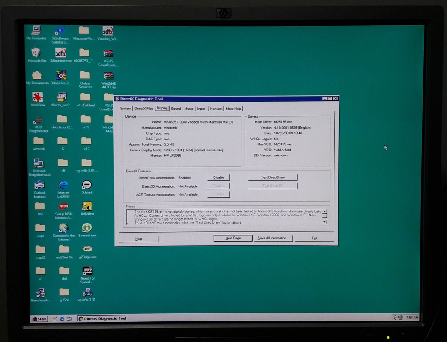Image resolution: width=447 pixels, height=342 pixels.
Task: Click the Exit button
Action: coord(314,238)
